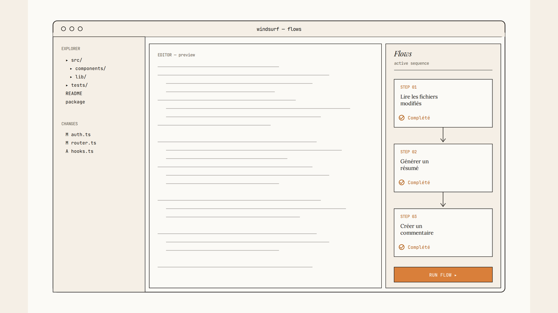The height and width of the screenshot is (313, 558).
Task: Click 'Complété' status under Step 03
Action: pyautogui.click(x=419, y=247)
